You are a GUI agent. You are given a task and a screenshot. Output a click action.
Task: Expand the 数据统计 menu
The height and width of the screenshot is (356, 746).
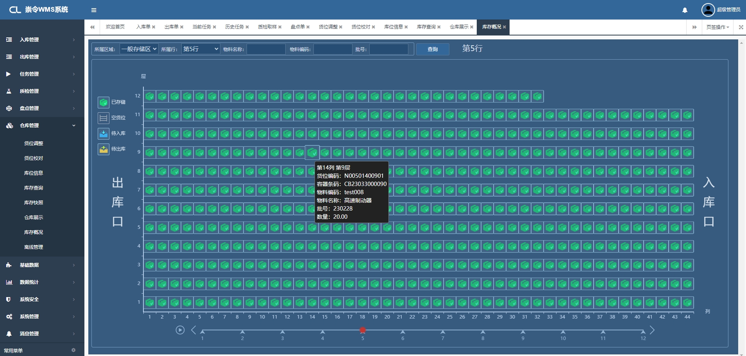[42, 282]
